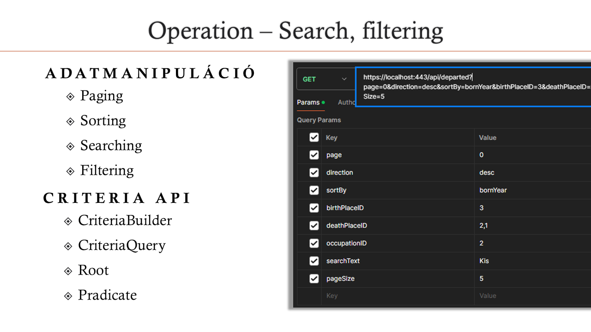Open the GET method dropdown
Screen dimensions: 591x332
[x=325, y=79]
